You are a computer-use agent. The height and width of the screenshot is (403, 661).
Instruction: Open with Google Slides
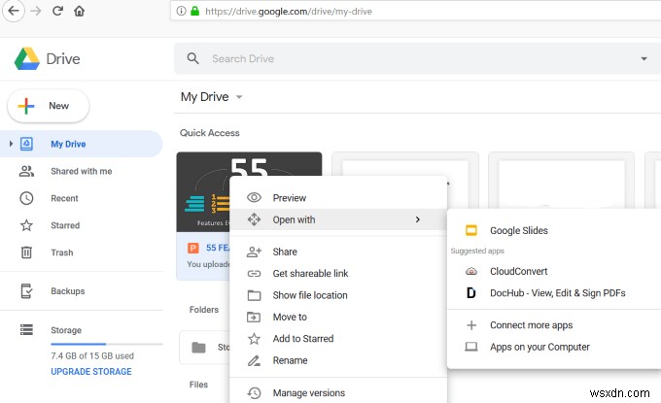pos(554,230)
